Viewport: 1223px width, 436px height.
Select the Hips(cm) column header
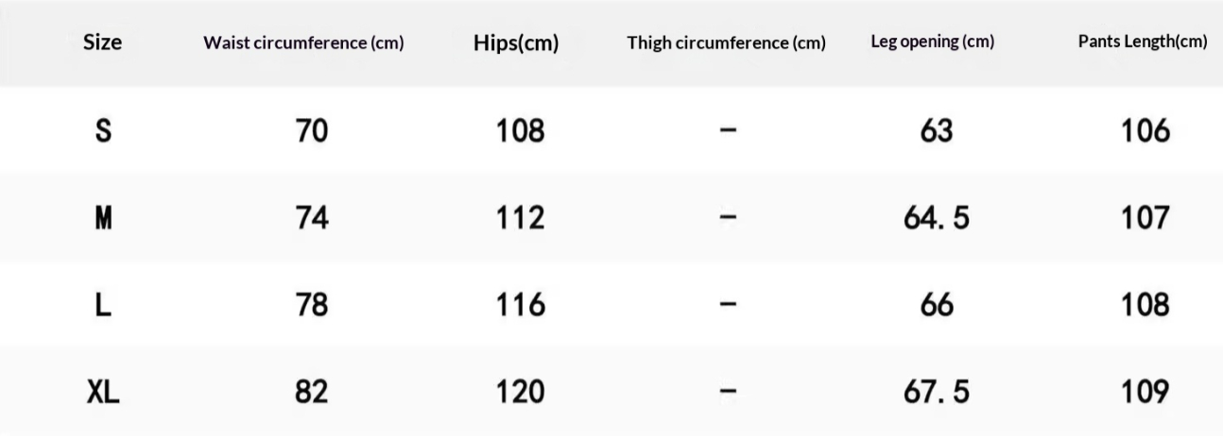coord(516,43)
